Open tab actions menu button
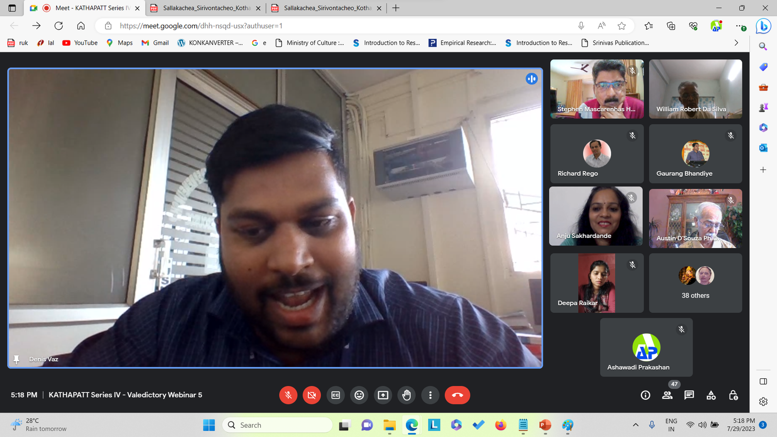 point(12,8)
